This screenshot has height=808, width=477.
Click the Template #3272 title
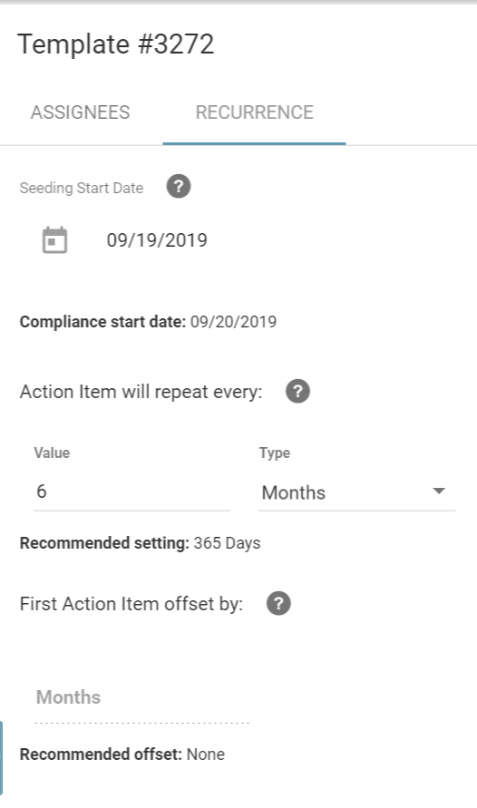[116, 44]
